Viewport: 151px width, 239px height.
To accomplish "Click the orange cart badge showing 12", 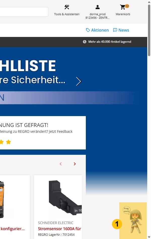I will tap(127, 6).
